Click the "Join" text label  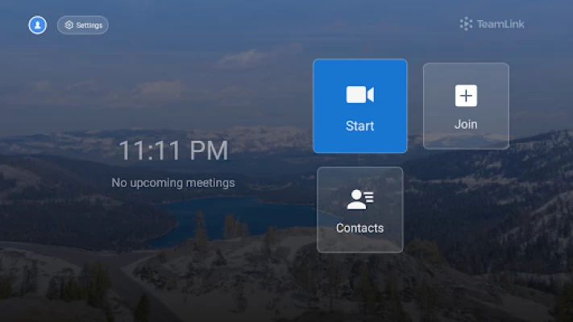[466, 125]
